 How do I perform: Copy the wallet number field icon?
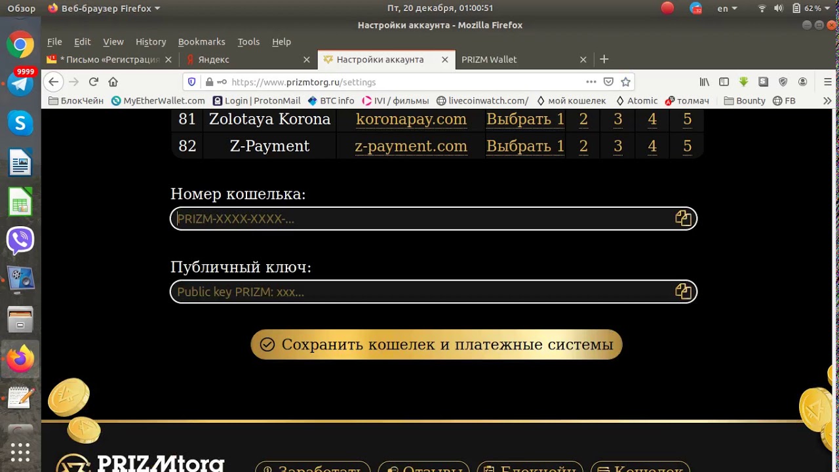683,218
